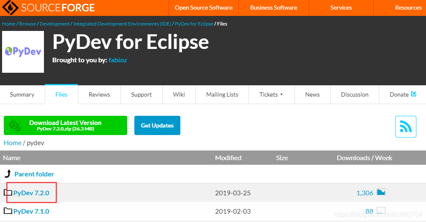Open the Support tab
Screen dimensions: 426x222
click(x=141, y=94)
